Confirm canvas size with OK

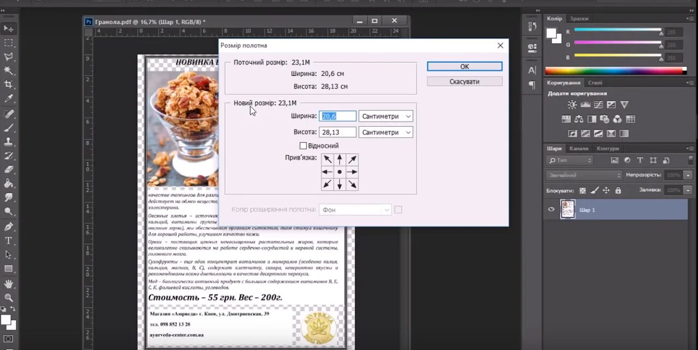tap(465, 66)
